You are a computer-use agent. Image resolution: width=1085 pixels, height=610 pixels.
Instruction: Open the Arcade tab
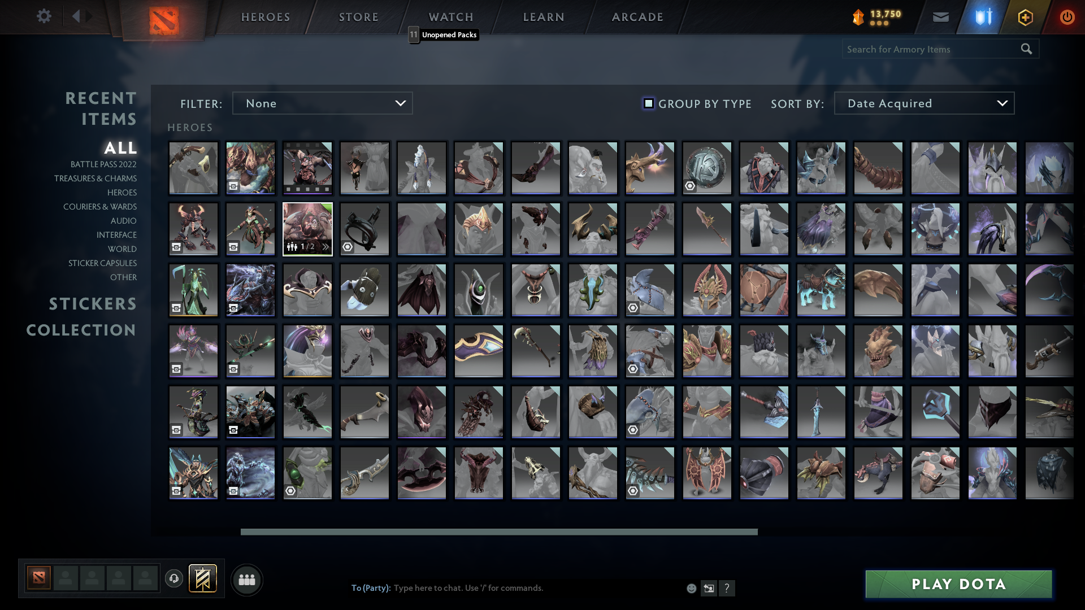[637, 17]
